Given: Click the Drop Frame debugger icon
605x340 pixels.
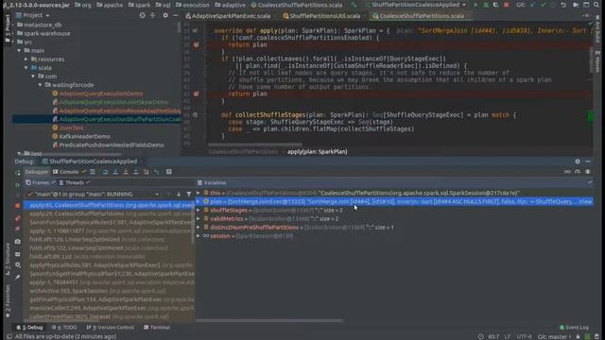Looking at the screenshot, I should [x=147, y=172].
